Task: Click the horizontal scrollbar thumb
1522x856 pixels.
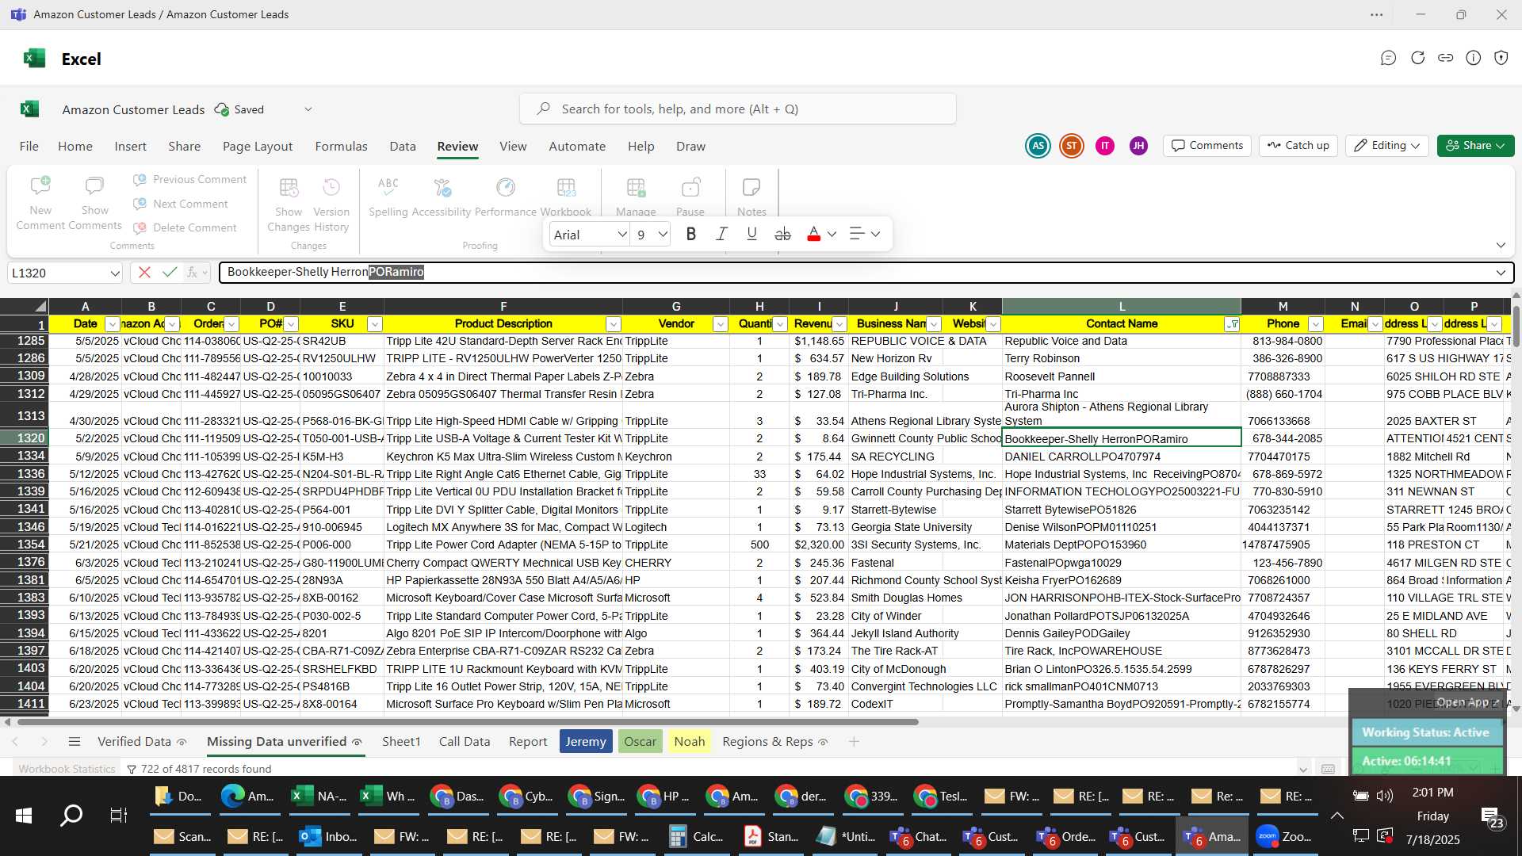Action: pos(468,722)
